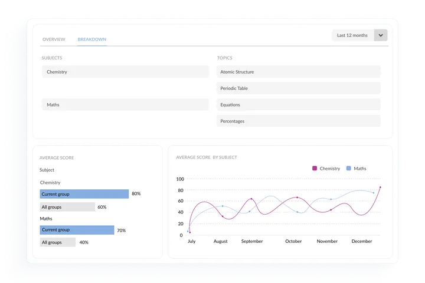Select the Breakdown tab
This screenshot has height=283, width=425.
(x=92, y=40)
